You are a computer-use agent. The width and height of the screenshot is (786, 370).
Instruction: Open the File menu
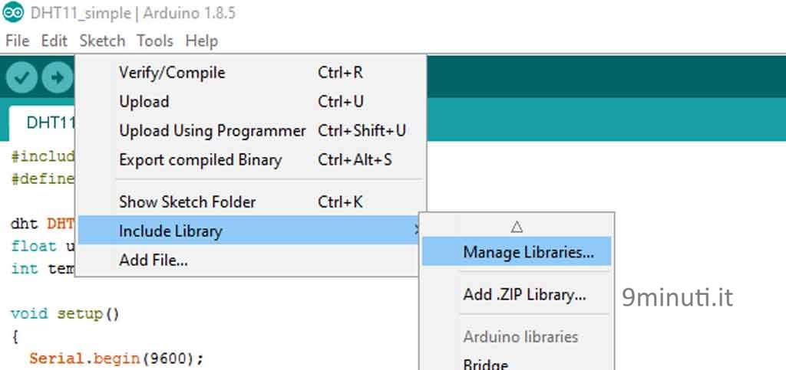18,41
